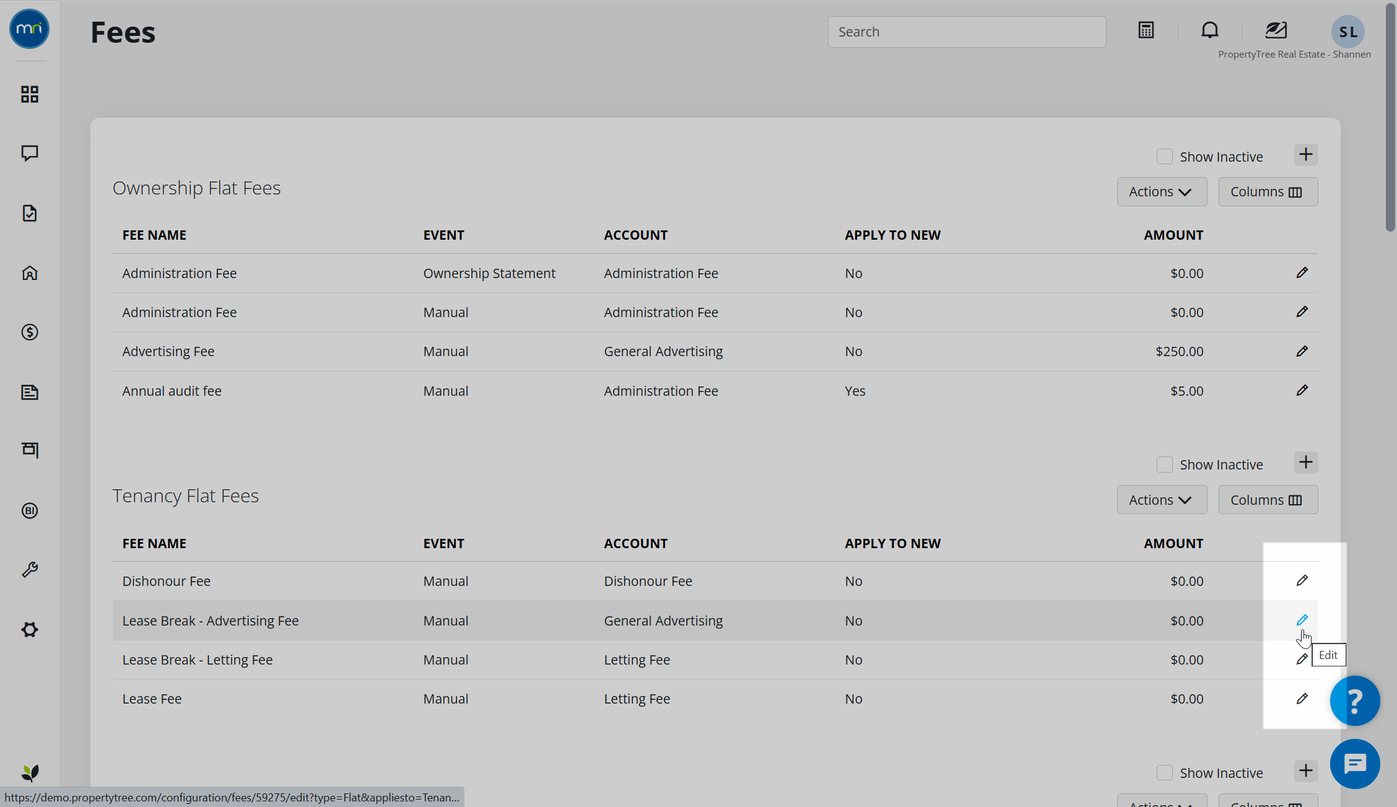
Task: Edit the Ownership Statement Administration Fee
Action: pyautogui.click(x=1302, y=273)
